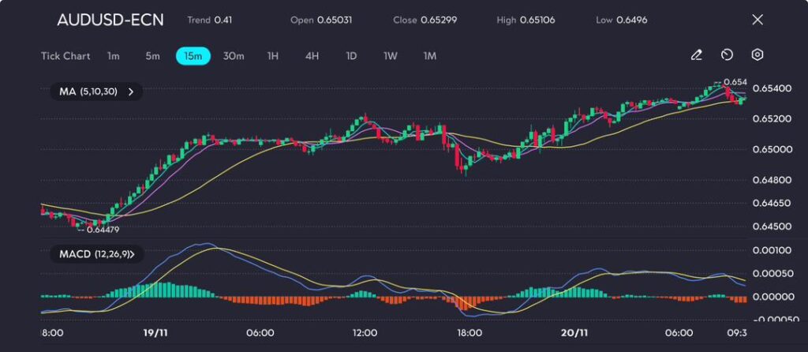Choose the 4H timeframe

coord(312,56)
